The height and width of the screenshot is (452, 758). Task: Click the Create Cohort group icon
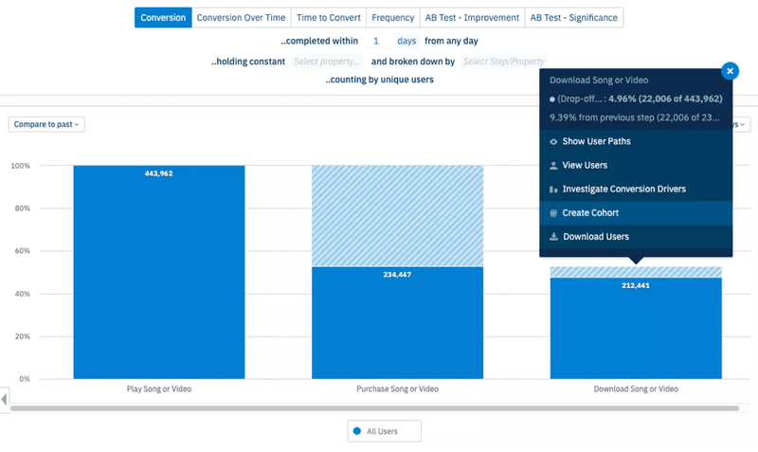click(x=553, y=213)
